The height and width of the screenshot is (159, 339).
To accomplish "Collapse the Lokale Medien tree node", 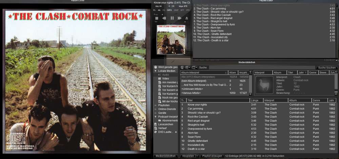I will click(x=155, y=71).
